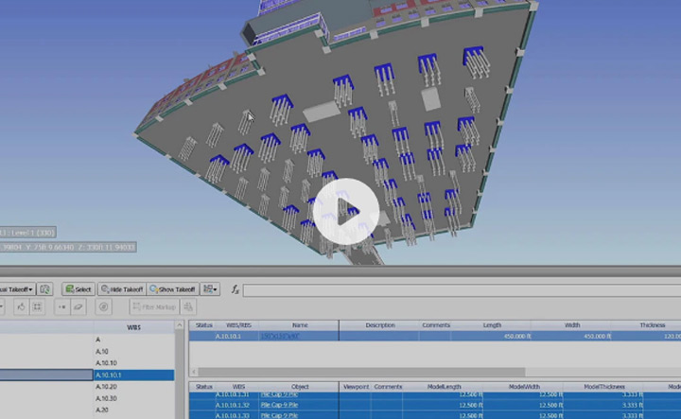Click the icon next to Takeoff dropdown
Image resolution: width=681 pixels, height=419 pixels.
[x=45, y=288]
